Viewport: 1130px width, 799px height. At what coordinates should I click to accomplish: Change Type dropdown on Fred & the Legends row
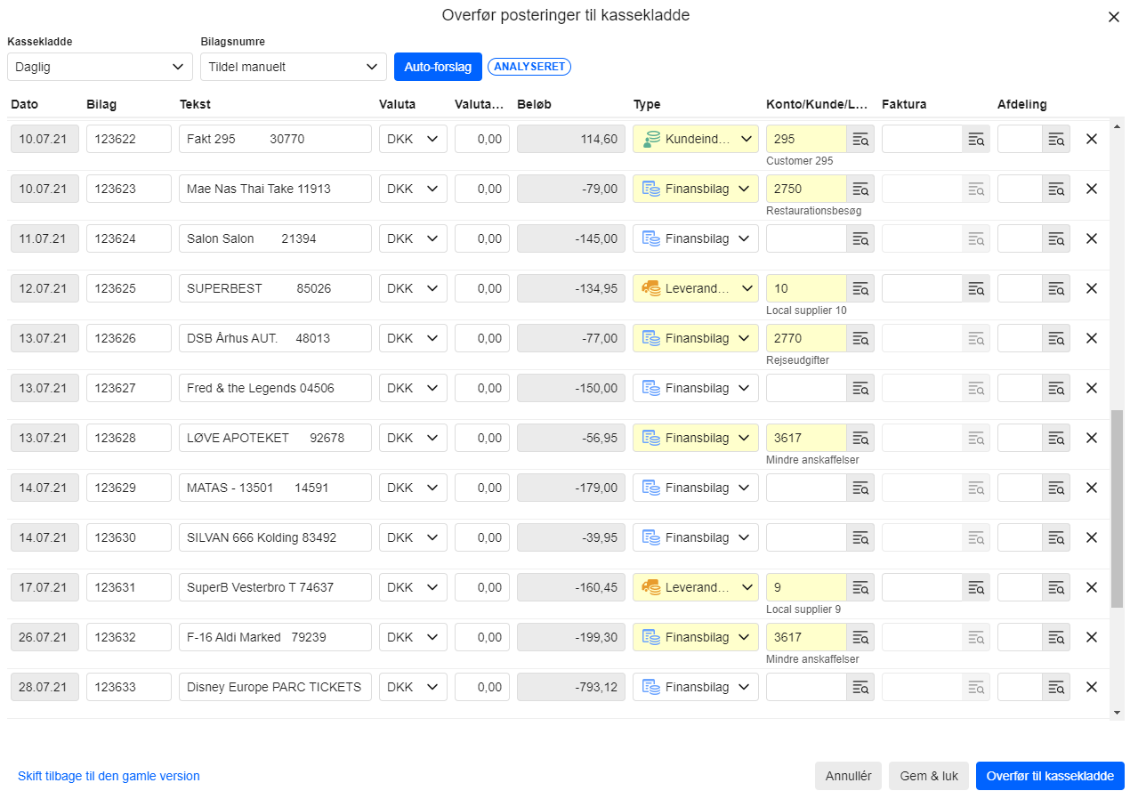[695, 388]
